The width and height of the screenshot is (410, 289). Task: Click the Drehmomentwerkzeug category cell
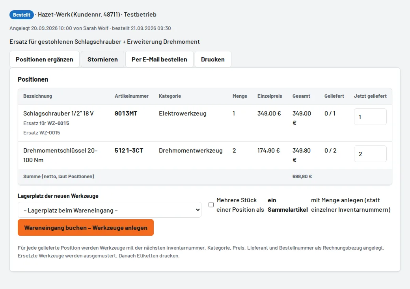tap(191, 151)
